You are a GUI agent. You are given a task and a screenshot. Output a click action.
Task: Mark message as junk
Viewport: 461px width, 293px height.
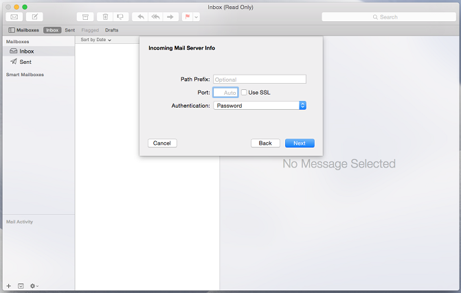point(120,16)
